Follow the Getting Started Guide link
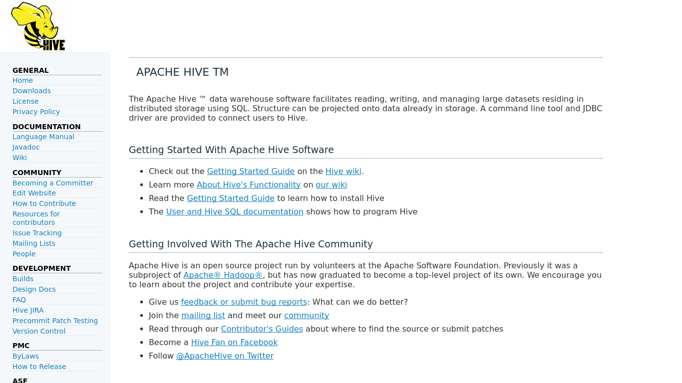Viewport: 682px width, 383px height. coord(251,171)
